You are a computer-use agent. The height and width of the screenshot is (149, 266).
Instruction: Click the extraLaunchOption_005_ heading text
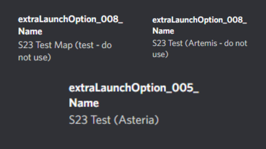(x=134, y=88)
